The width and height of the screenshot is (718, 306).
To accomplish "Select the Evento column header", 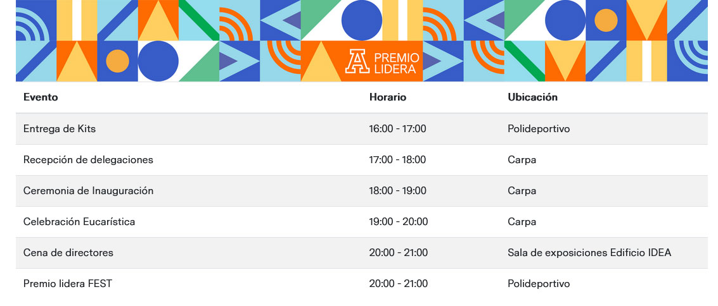I will click(x=41, y=97).
